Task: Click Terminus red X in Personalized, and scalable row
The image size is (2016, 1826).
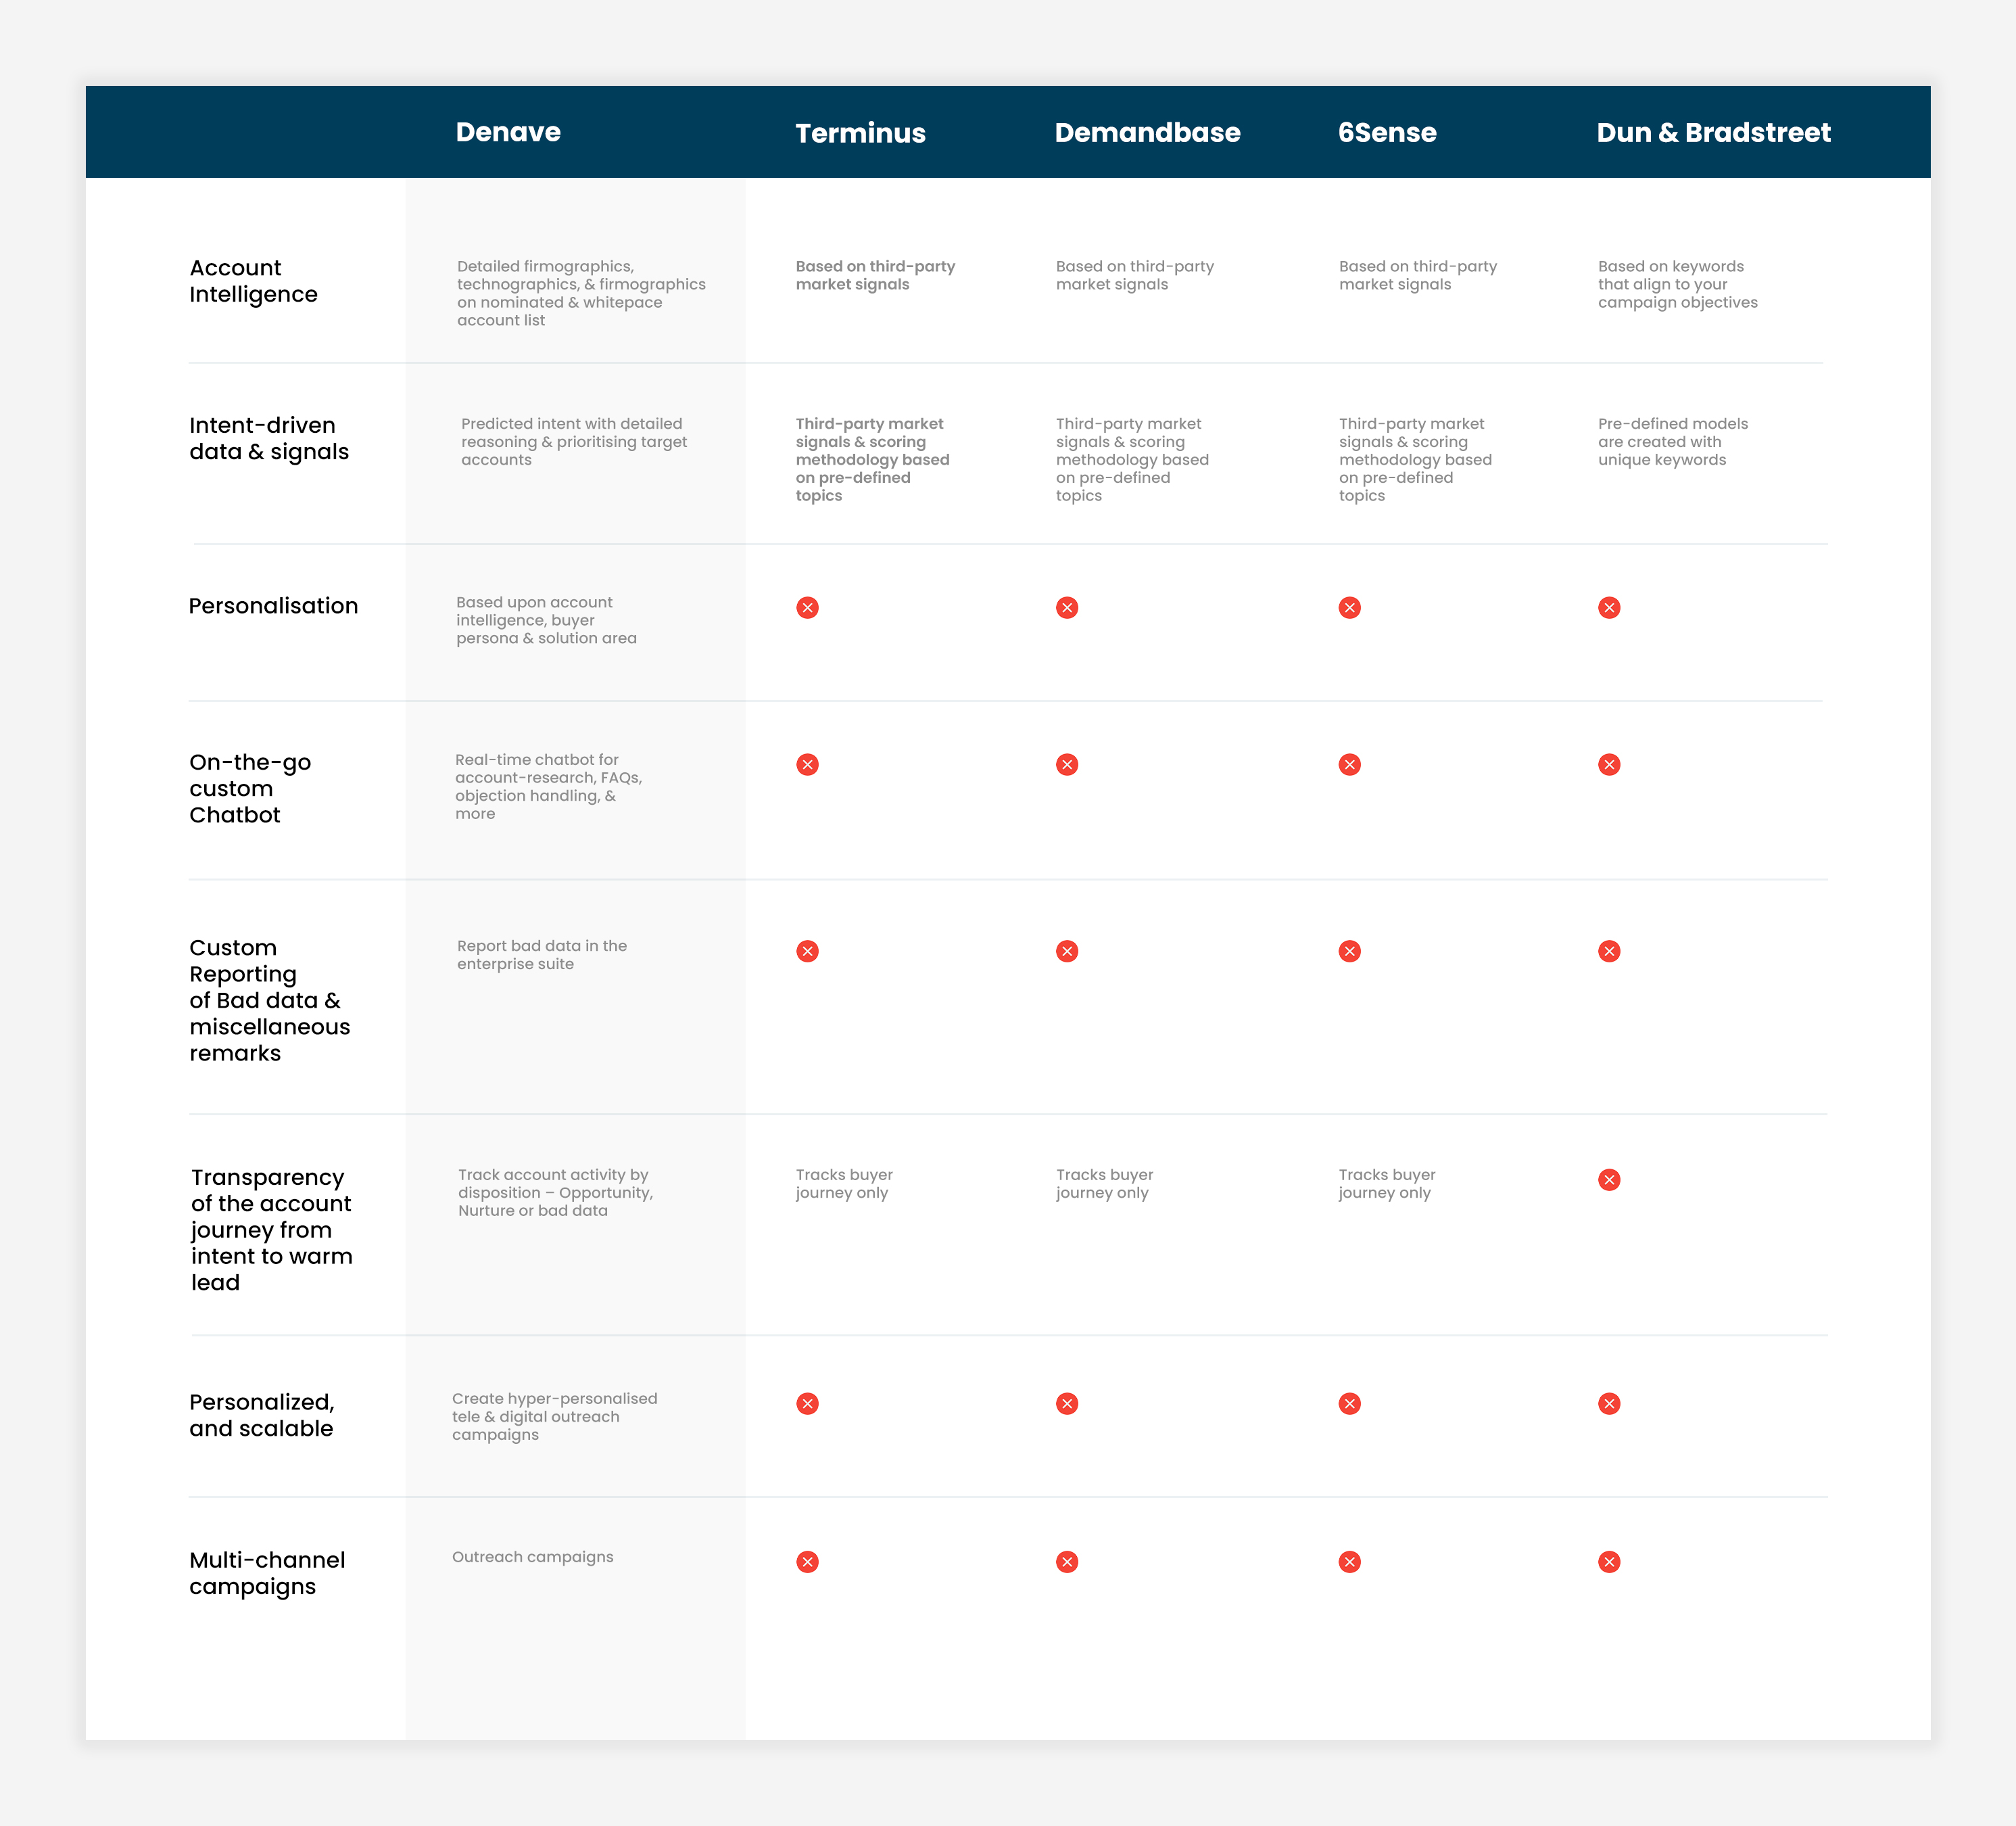Action: (x=807, y=1404)
